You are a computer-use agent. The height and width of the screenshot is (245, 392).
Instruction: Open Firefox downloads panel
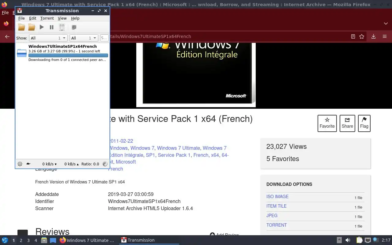point(373,36)
